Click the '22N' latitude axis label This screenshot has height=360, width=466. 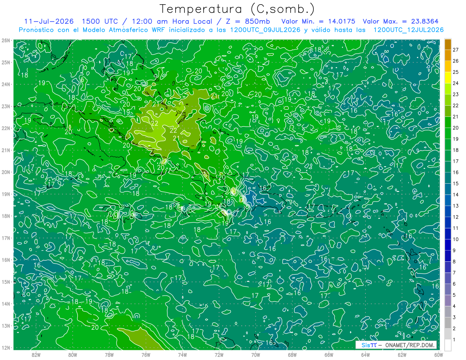point(5,128)
